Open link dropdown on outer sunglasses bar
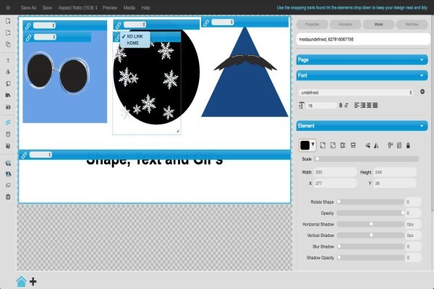 pyautogui.click(x=44, y=25)
